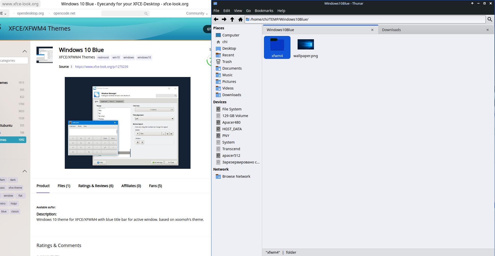Click the Thunar location path field
This screenshot has height=256, width=495.
[365, 19]
